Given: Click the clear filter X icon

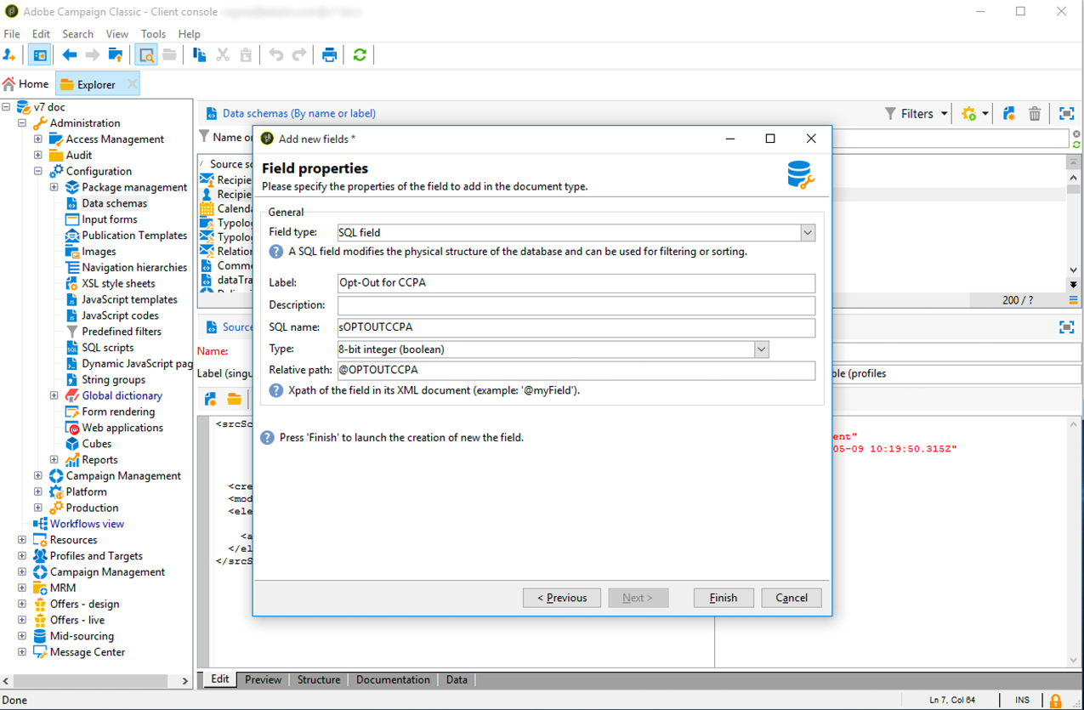Looking at the screenshot, I should point(1076,134).
